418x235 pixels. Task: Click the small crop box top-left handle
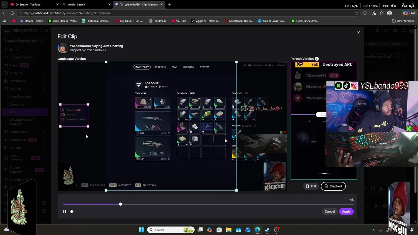pyautogui.click(x=60, y=104)
